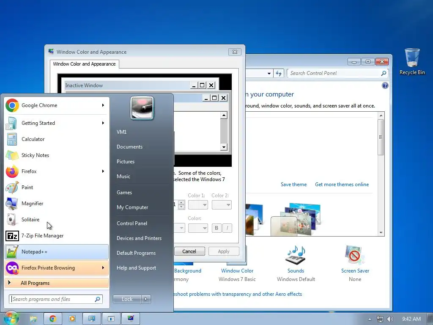Click the Search Control Panel field
Viewport: 433px width, 325px height.
pyautogui.click(x=335, y=73)
